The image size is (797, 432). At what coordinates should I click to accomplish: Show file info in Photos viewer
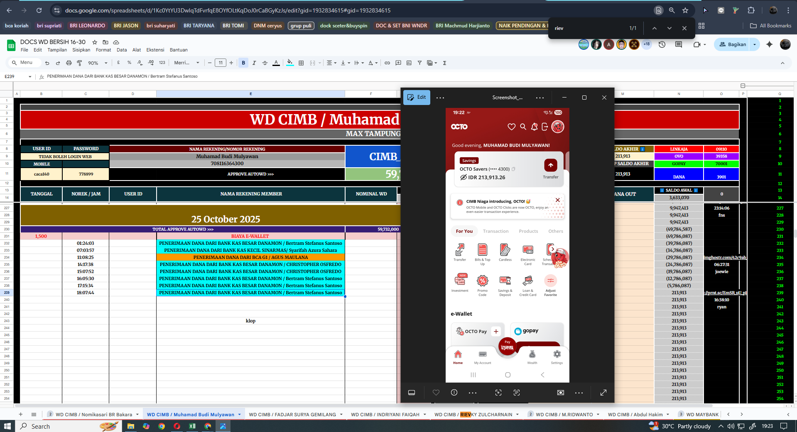pyautogui.click(x=454, y=393)
